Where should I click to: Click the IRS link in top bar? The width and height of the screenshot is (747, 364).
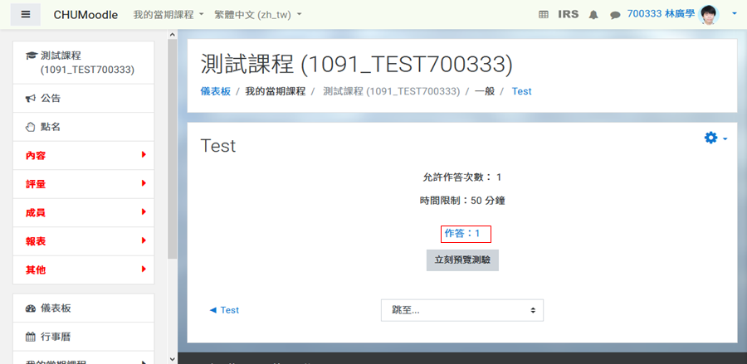coord(569,14)
